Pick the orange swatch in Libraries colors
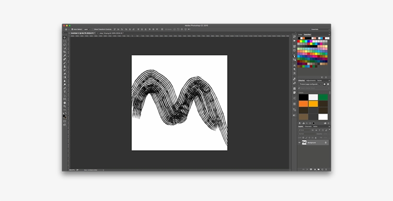Viewport: 393px width, 201px height. 303,104
